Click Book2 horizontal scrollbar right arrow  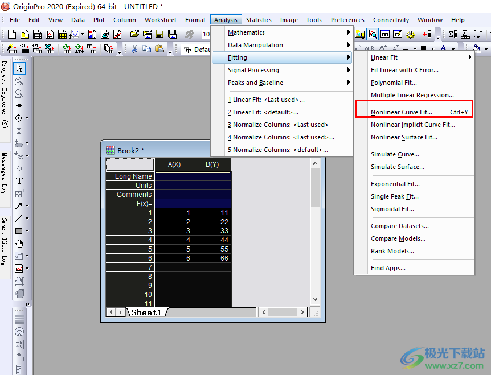pyautogui.click(x=302, y=312)
